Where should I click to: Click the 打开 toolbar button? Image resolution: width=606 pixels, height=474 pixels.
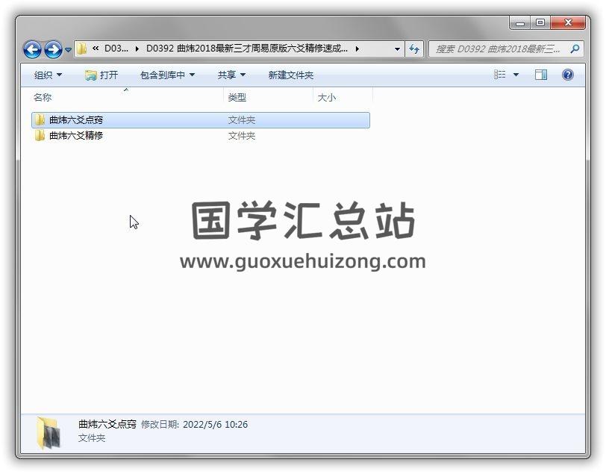click(x=101, y=75)
